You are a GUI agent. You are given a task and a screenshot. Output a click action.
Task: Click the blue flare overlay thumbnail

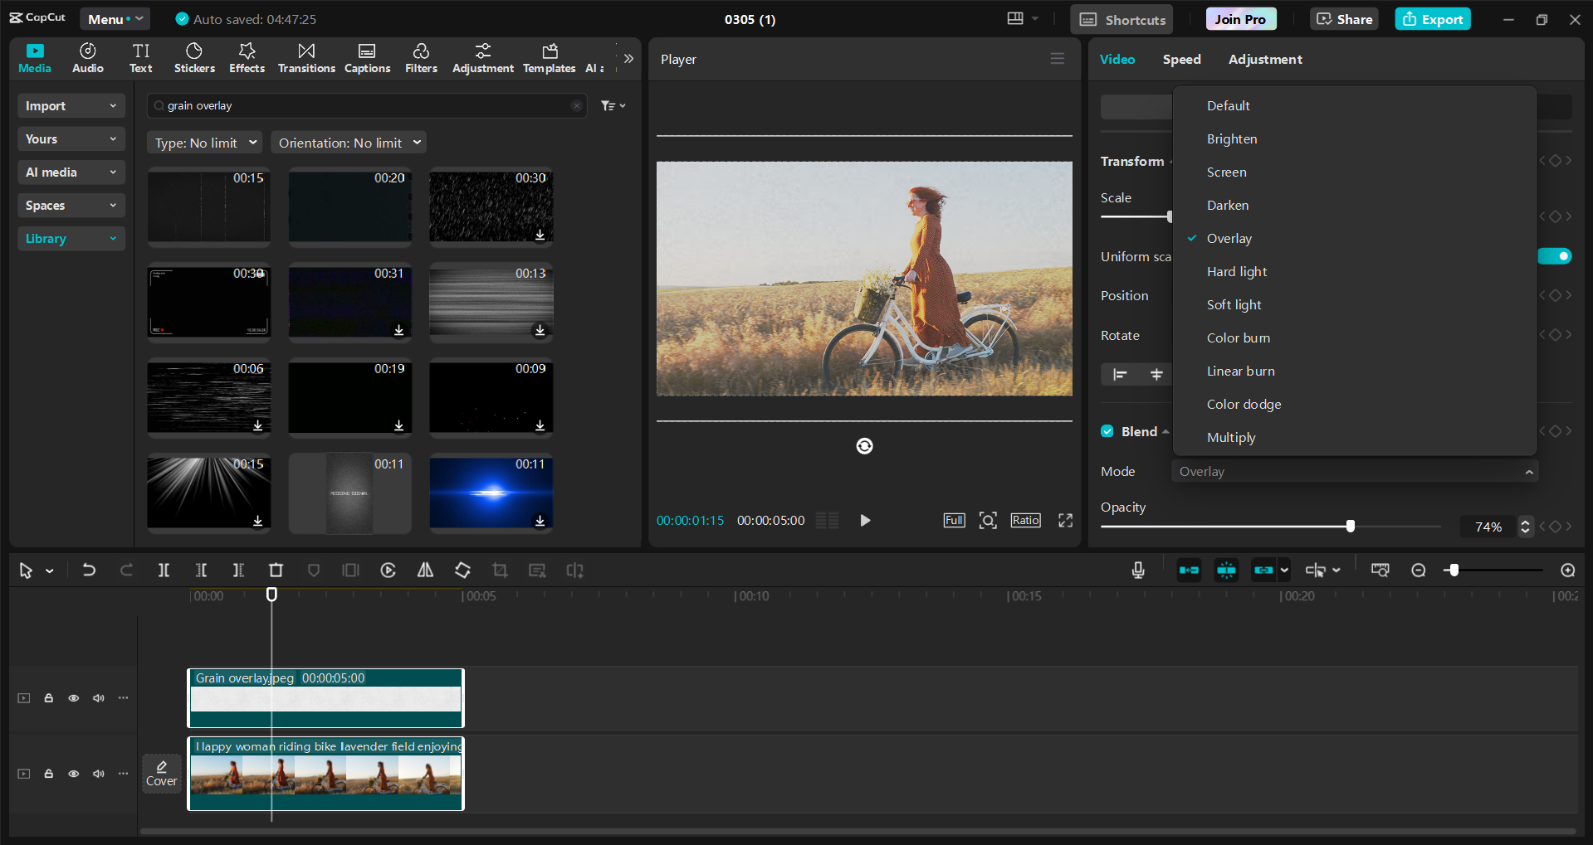(491, 493)
